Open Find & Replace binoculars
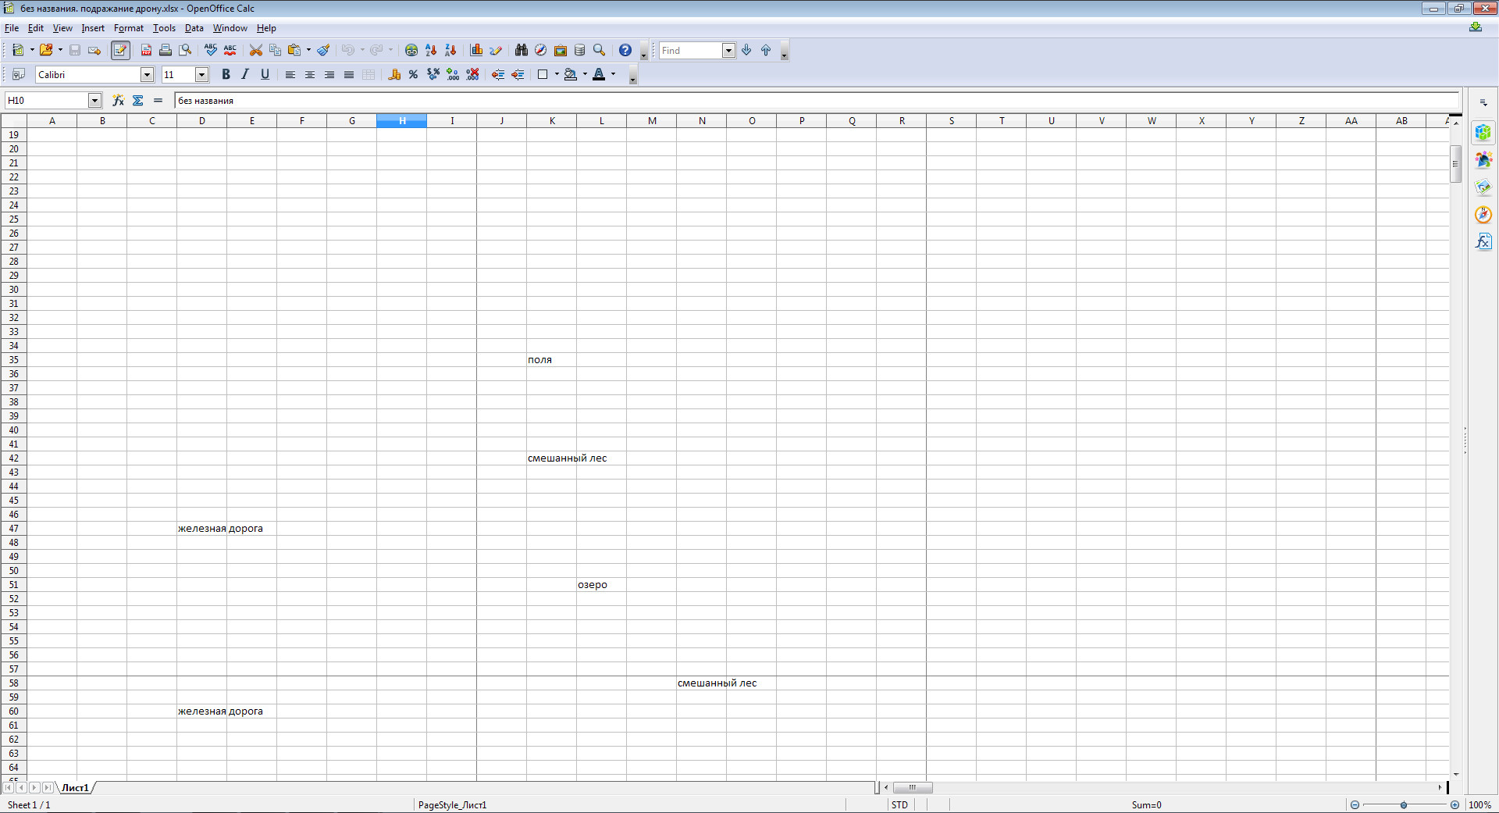The height and width of the screenshot is (813, 1499). [521, 50]
